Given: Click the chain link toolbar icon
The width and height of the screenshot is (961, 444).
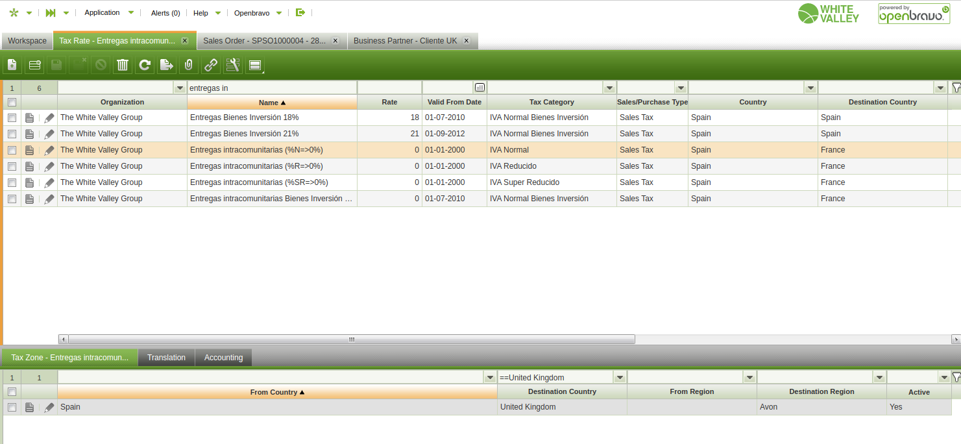Looking at the screenshot, I should pos(211,65).
